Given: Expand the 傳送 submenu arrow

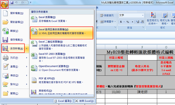Looking at the screenshot, I should click(27, 75).
